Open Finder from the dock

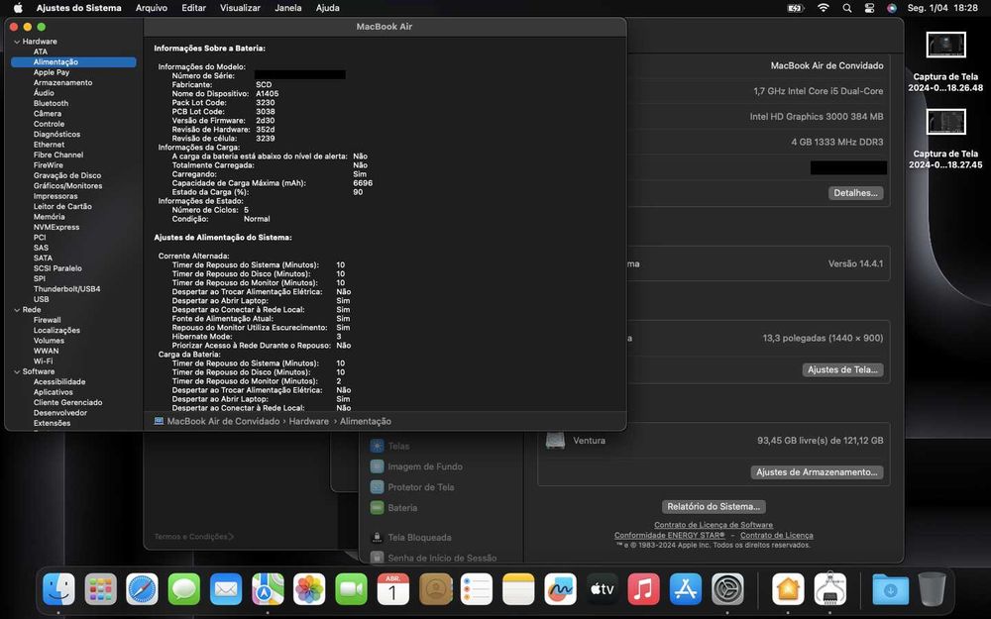[58, 589]
